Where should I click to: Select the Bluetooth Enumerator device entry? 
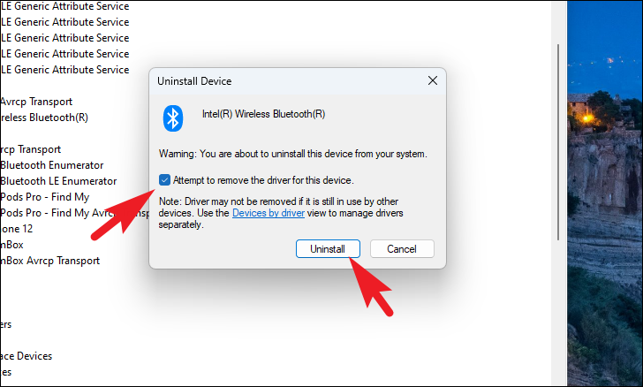[51, 165]
